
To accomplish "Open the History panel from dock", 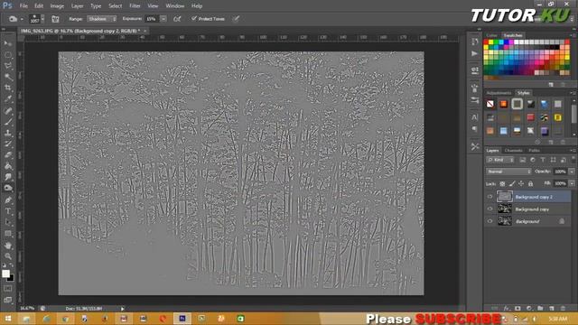I will pos(475,42).
